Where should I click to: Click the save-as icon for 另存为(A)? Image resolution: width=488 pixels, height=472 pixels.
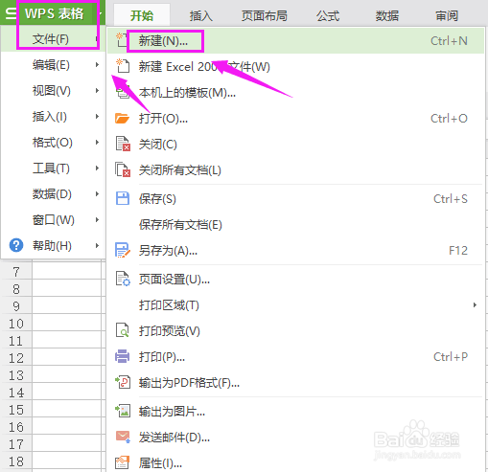[x=123, y=250]
